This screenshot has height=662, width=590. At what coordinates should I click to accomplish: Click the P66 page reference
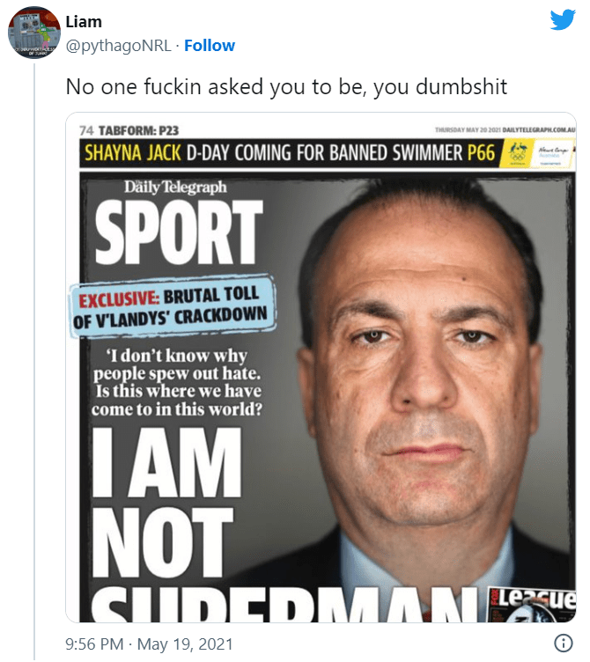coord(481,153)
